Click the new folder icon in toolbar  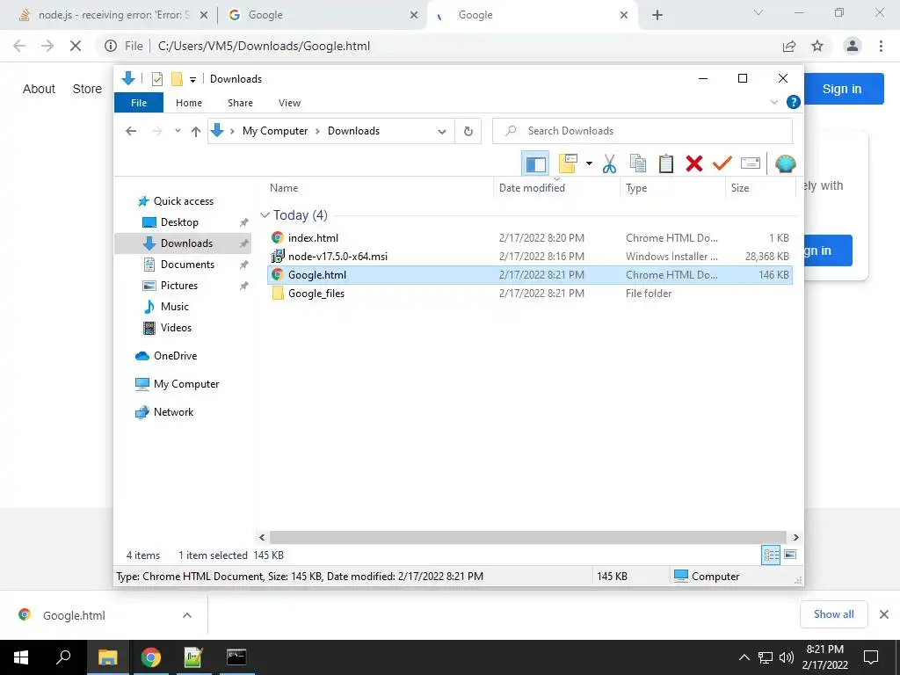click(x=568, y=164)
